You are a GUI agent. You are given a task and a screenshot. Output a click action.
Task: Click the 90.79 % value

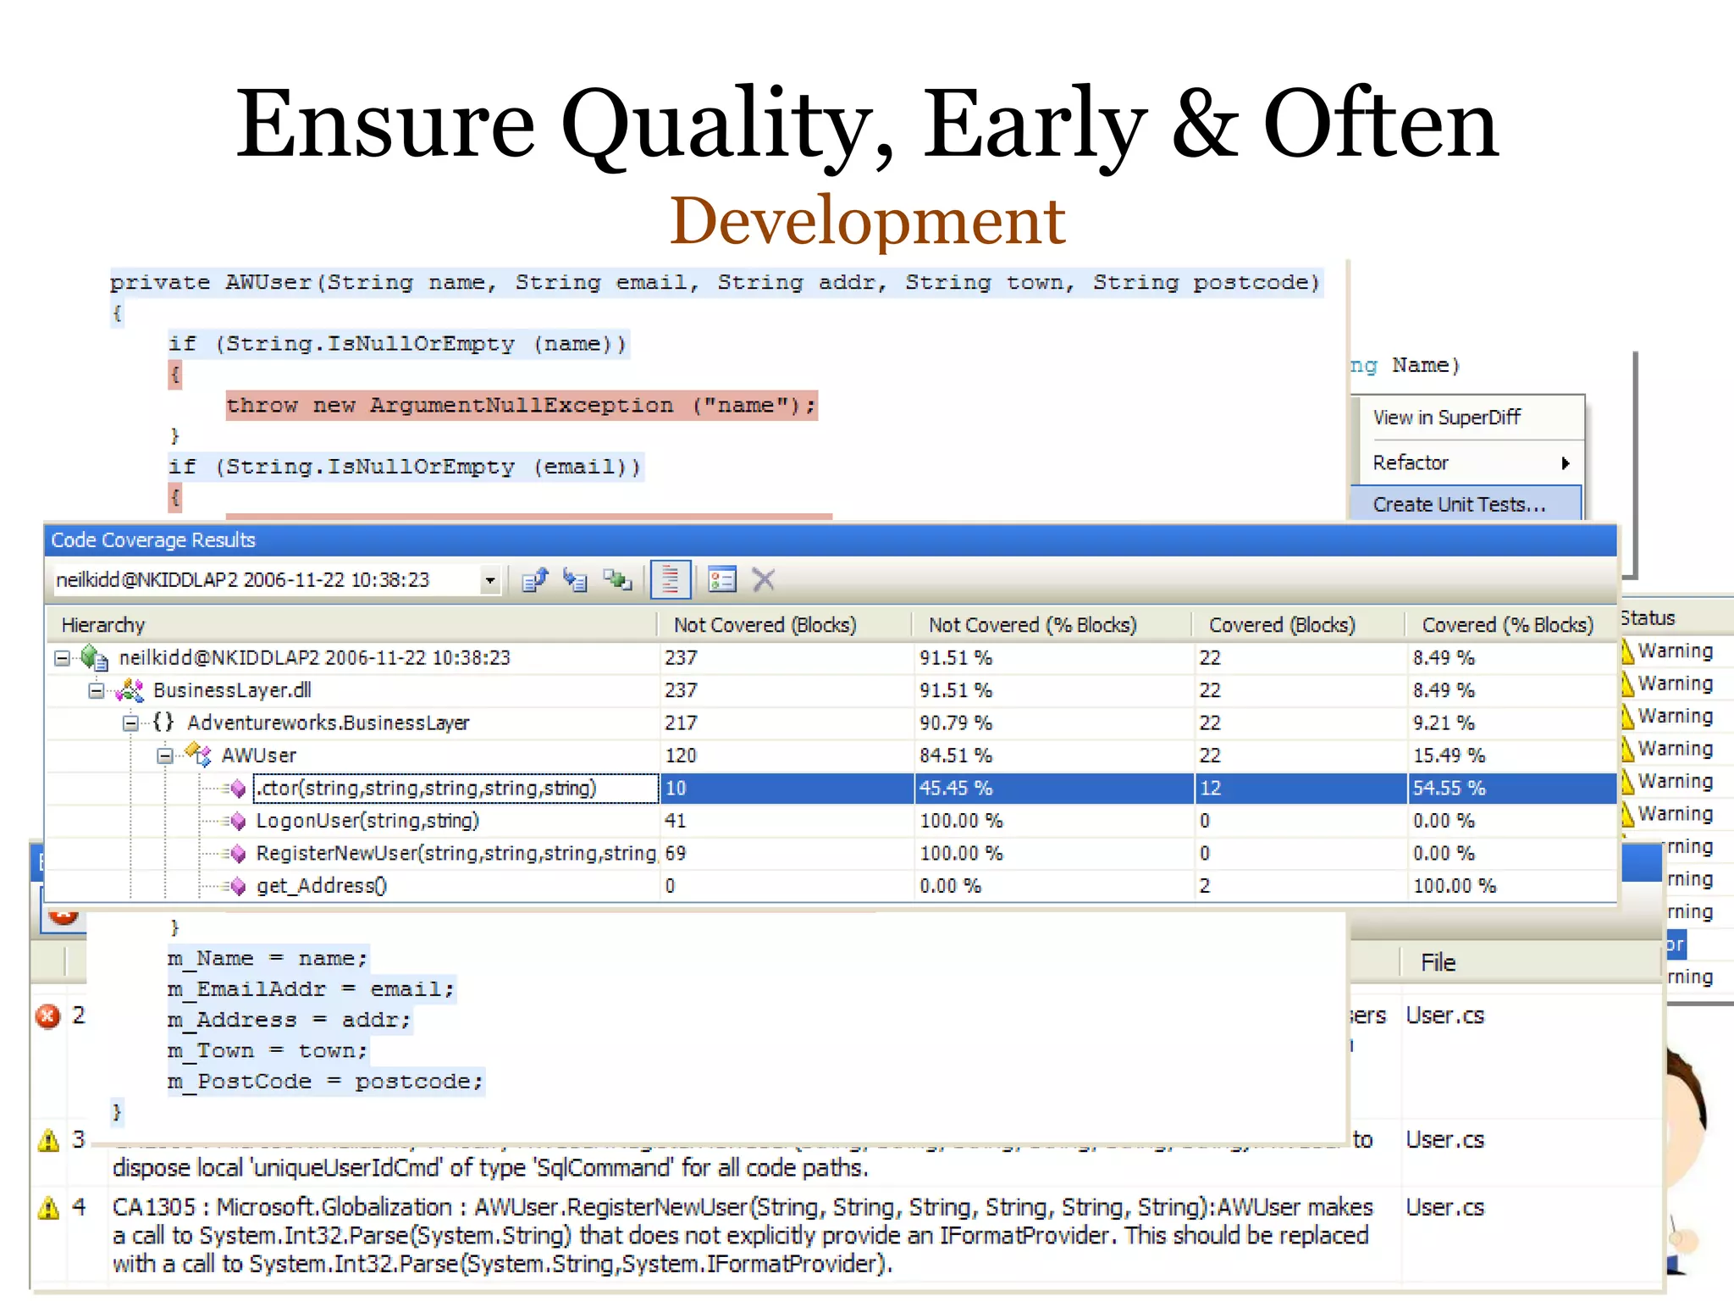(956, 723)
